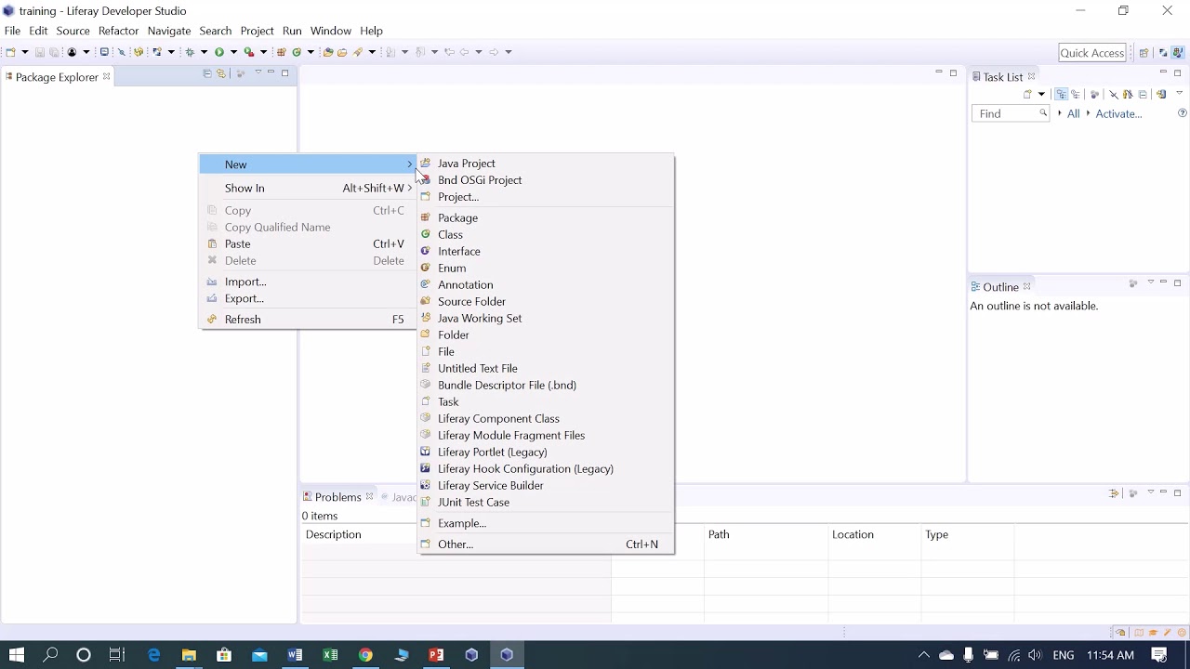Click the Source Folder icon
This screenshot has height=669, width=1190.
click(x=426, y=301)
